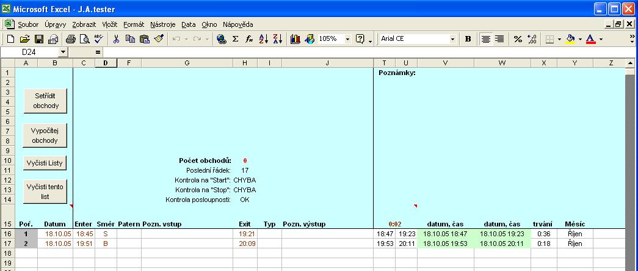The image size is (638, 271).
Task: Save the workbook with floppy disk icon
Action: (x=39, y=39)
